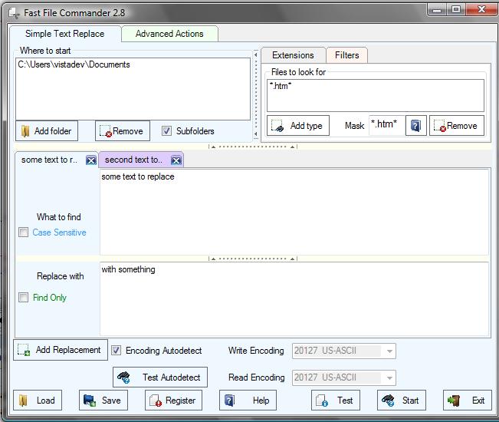Close the 'some text to r..' tab
This screenshot has width=499, height=422.
coord(91,160)
